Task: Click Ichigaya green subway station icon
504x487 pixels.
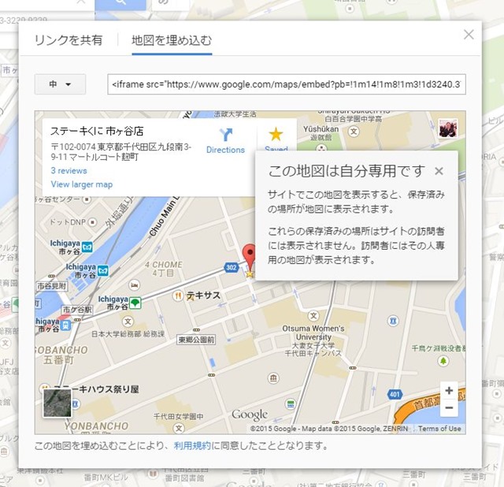Action: pyautogui.click(x=135, y=303)
